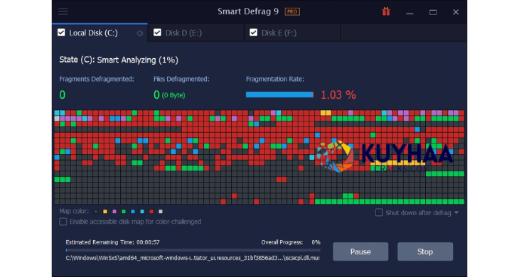The height and width of the screenshot is (277, 519).
Task: Click State (C): Smart Analyzing (1%) text
Action: 119,60
